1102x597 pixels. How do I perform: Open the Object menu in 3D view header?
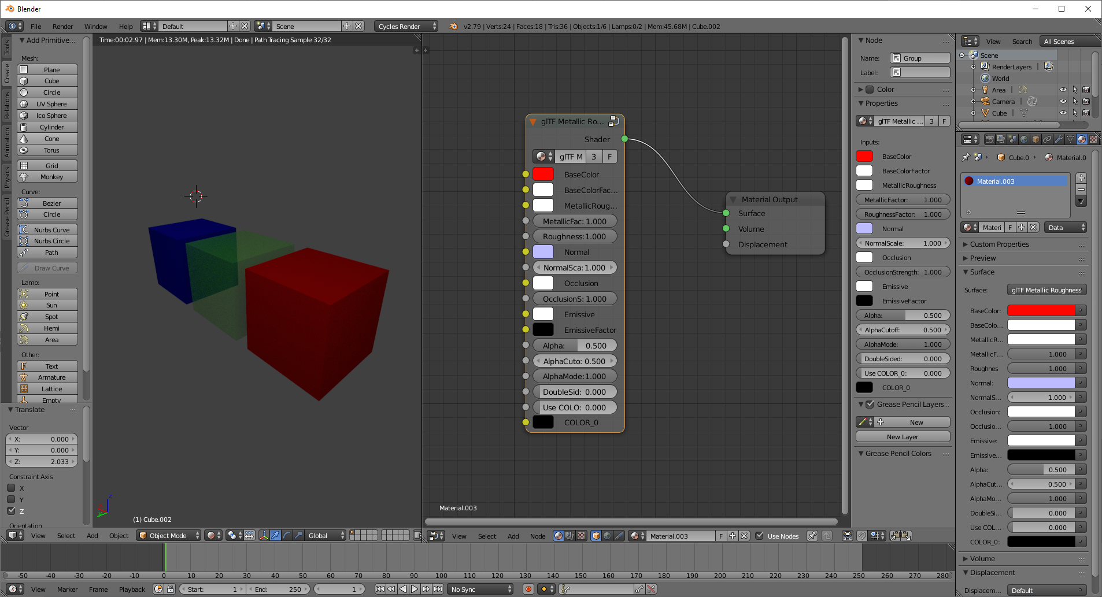[119, 536]
